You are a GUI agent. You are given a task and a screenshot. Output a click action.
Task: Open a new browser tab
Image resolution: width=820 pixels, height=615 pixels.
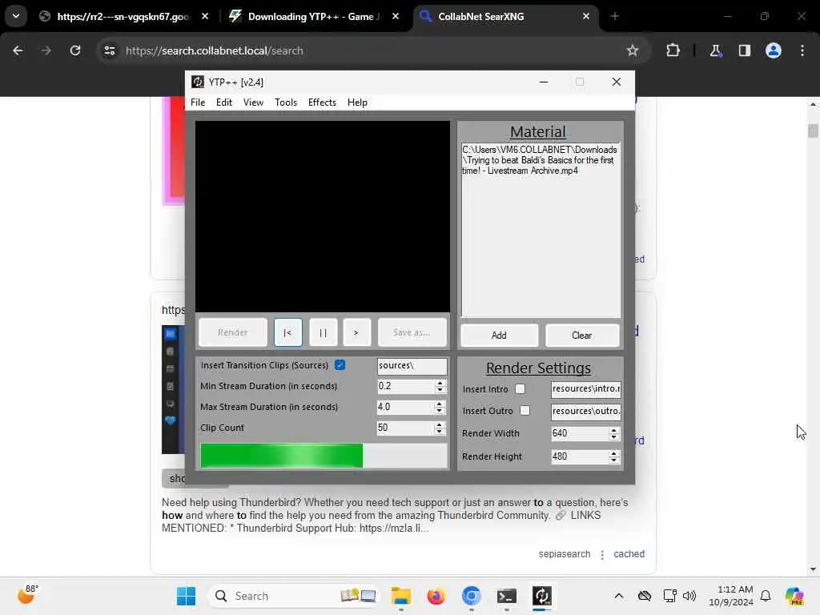coord(614,17)
